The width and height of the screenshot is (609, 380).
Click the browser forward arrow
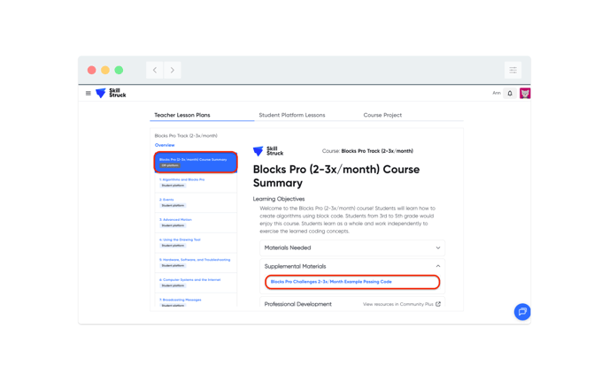click(x=173, y=70)
